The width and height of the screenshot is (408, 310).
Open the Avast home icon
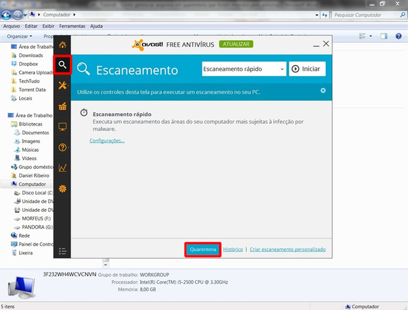(x=63, y=45)
